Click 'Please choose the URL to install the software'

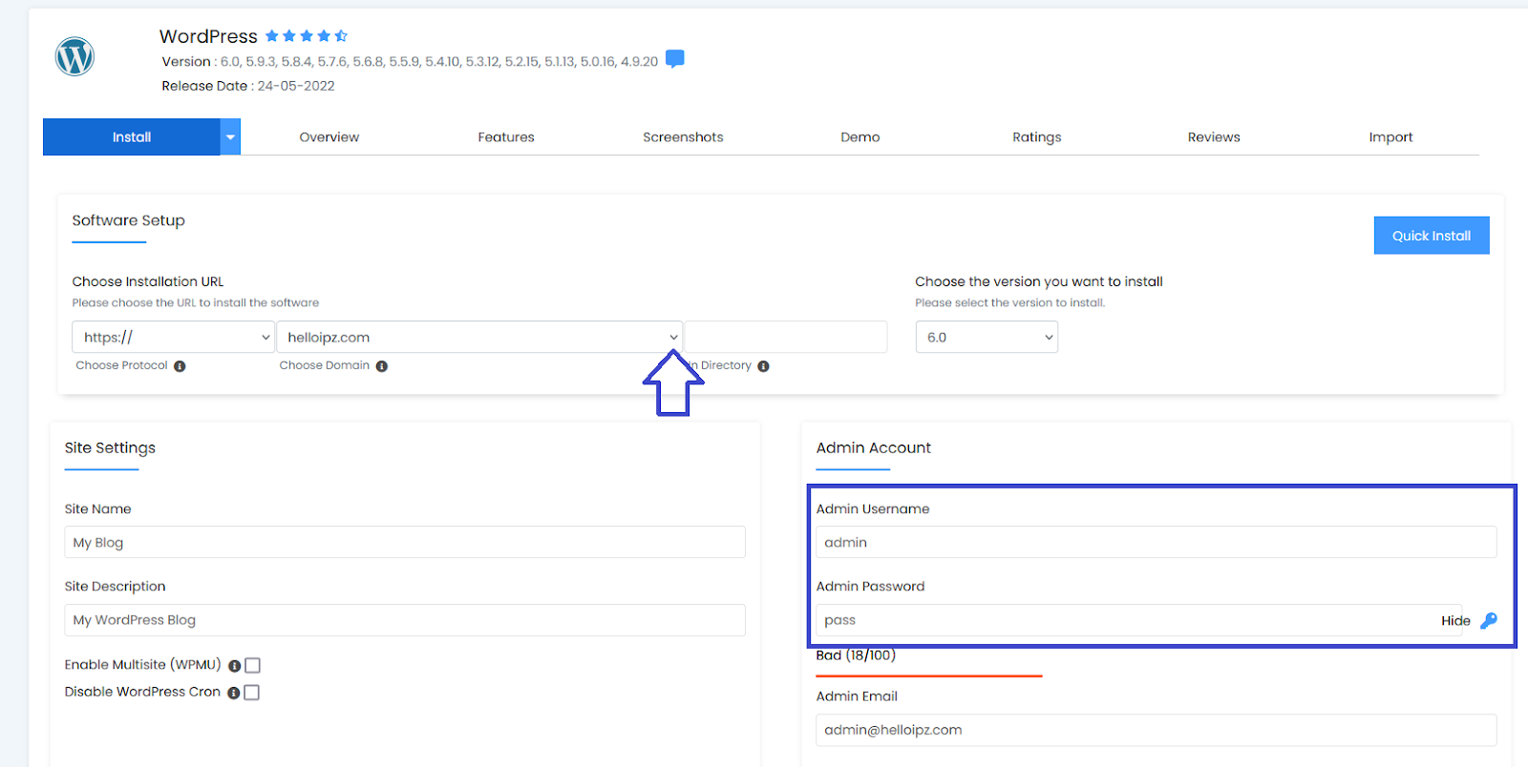click(x=196, y=303)
